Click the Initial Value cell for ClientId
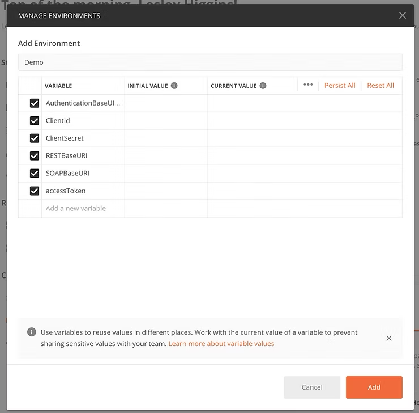 (x=166, y=121)
